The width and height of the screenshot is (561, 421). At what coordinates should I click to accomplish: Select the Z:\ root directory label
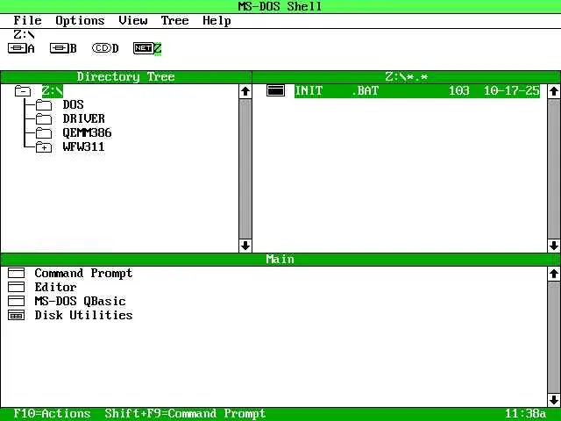tap(53, 91)
